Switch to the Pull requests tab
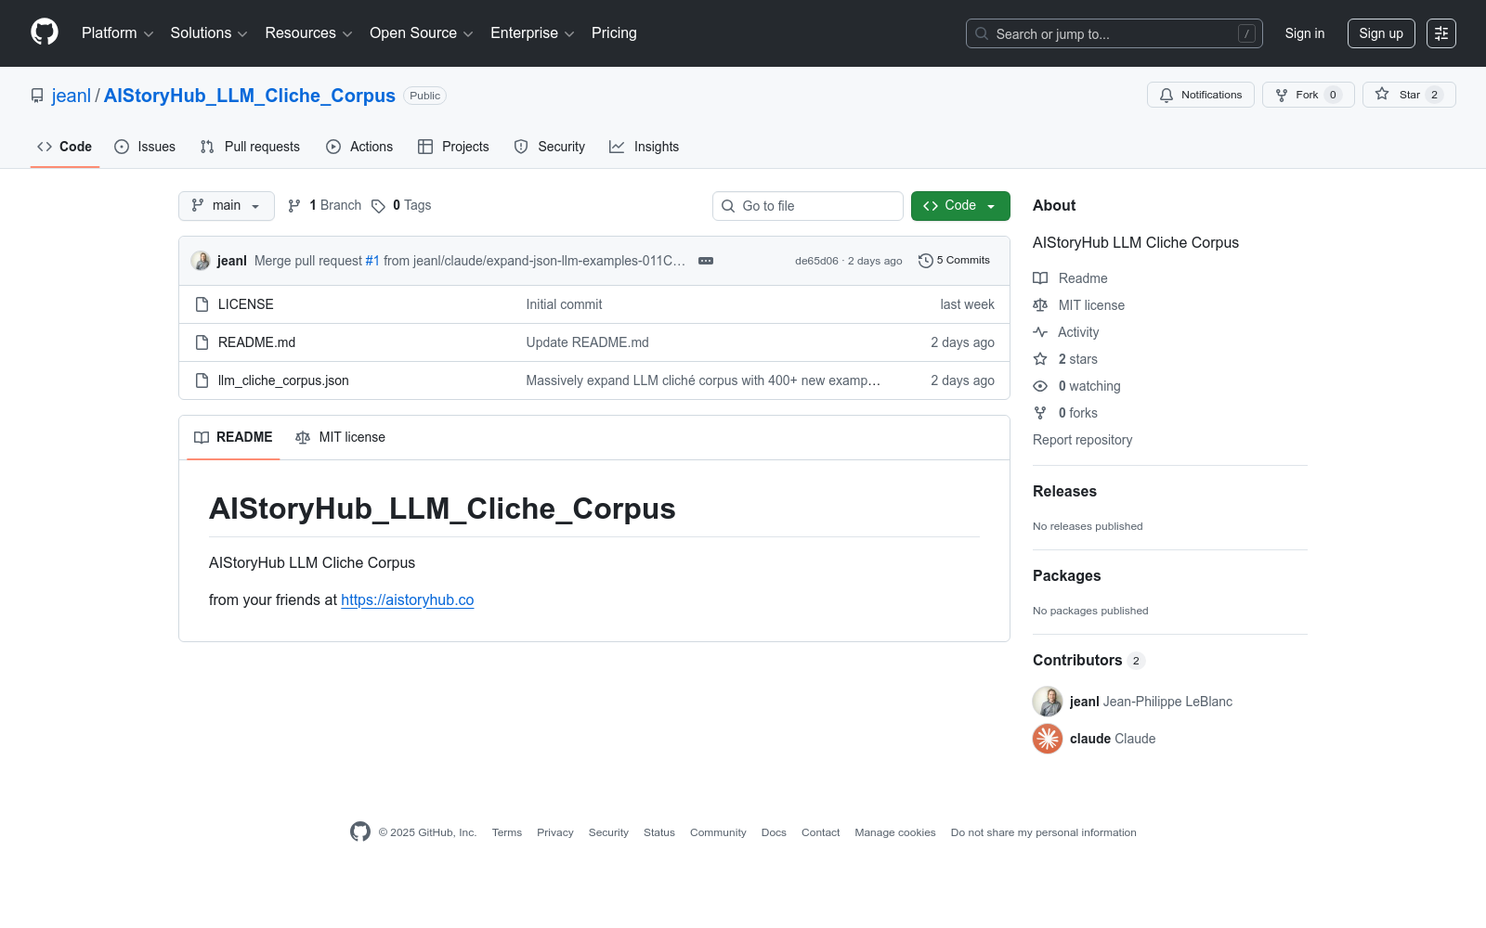Screen dimensions: 1486x928 (x=250, y=147)
